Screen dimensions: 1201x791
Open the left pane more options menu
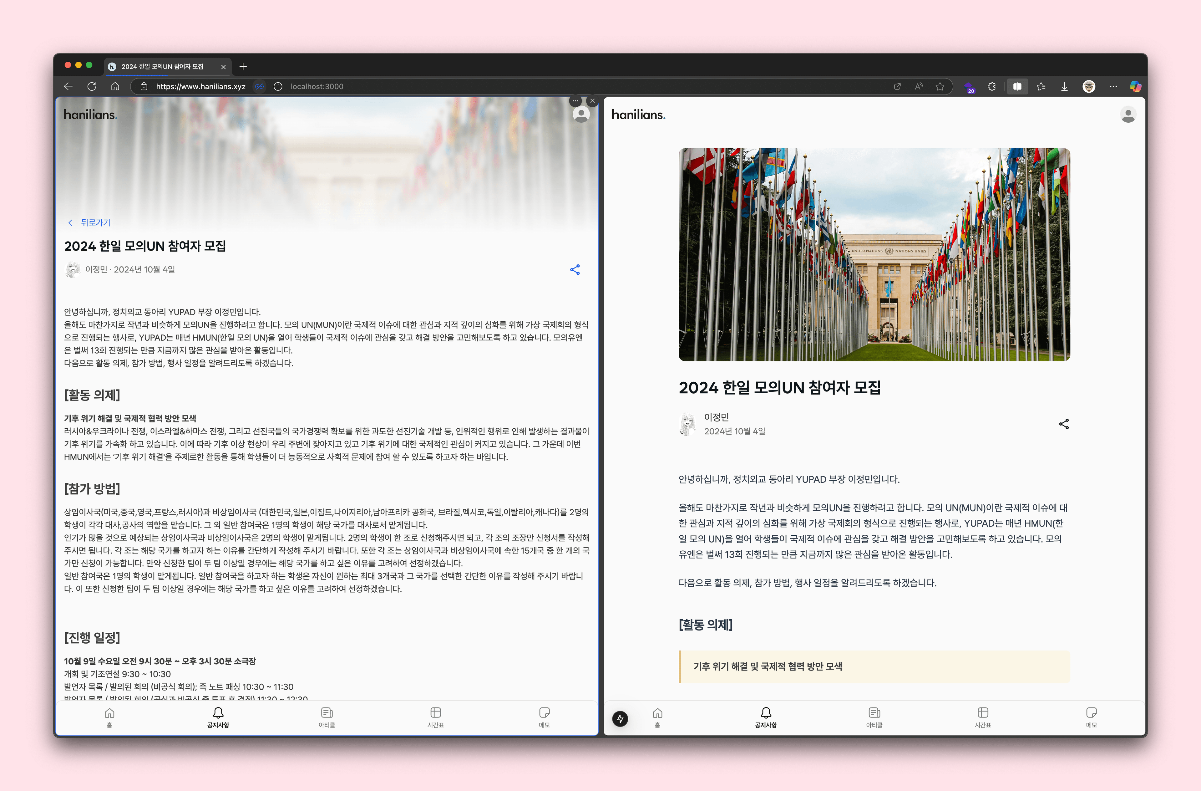coord(575,101)
